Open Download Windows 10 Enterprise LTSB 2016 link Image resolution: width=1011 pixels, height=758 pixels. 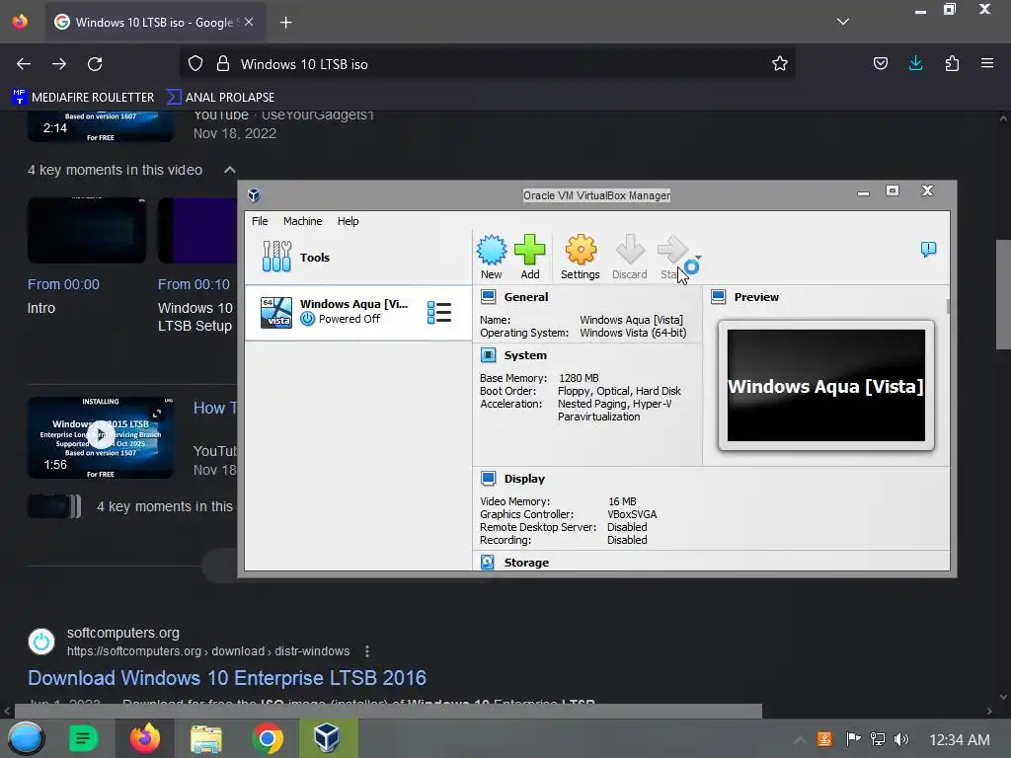[227, 678]
